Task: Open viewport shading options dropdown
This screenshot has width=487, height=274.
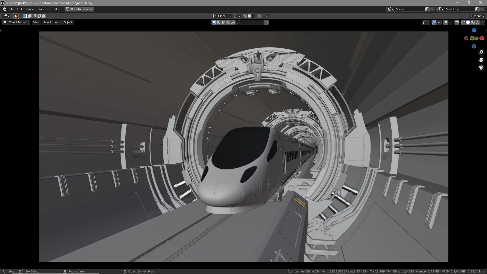Action: 482,22
